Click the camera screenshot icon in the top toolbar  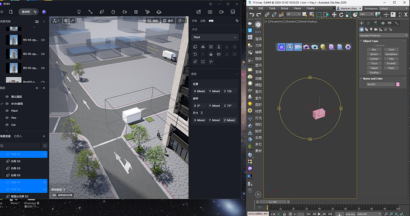click(x=210, y=12)
